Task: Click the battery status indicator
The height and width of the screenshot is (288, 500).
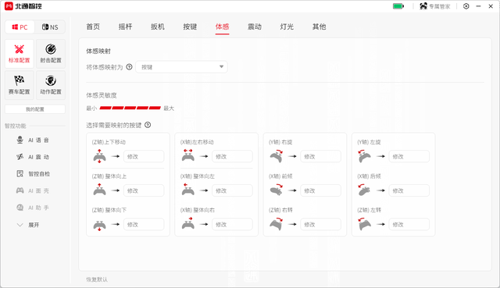Action: click(398, 6)
